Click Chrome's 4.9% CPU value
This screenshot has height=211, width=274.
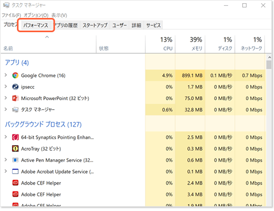coord(167,75)
